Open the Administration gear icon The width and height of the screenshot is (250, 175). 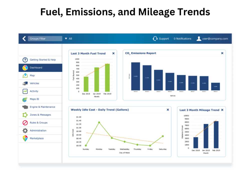click(x=25, y=130)
